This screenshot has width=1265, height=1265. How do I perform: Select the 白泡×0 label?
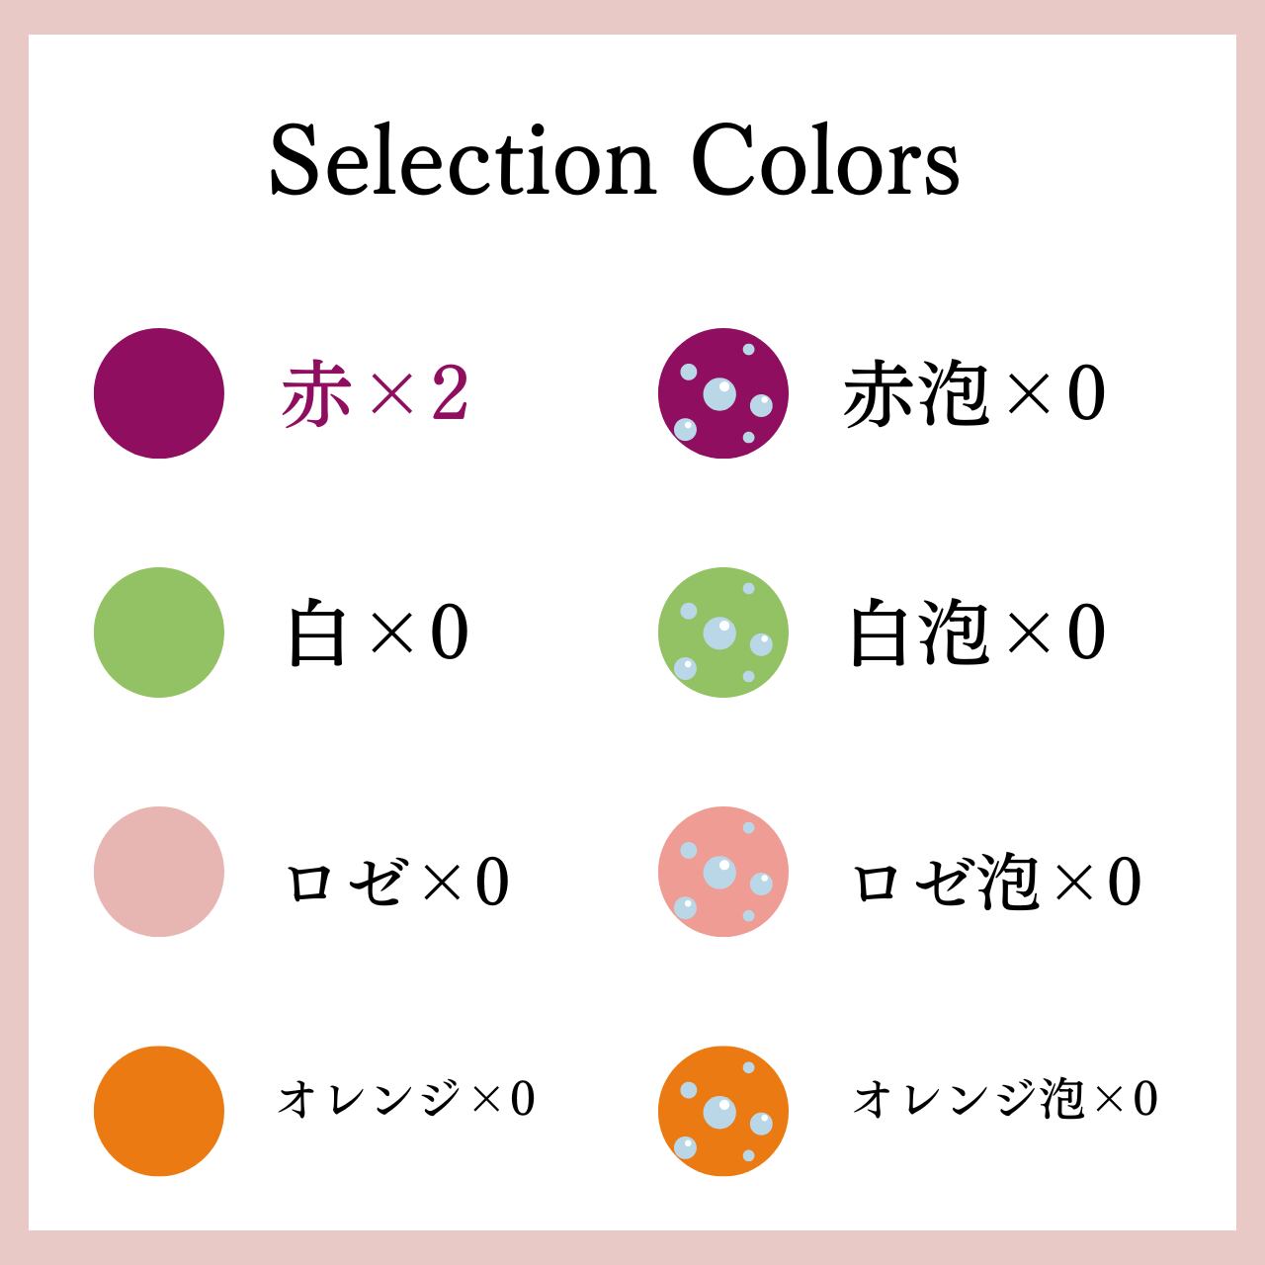point(976,633)
